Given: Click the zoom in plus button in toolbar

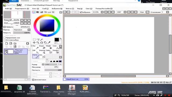Looking at the screenshot, I should click(109, 12).
